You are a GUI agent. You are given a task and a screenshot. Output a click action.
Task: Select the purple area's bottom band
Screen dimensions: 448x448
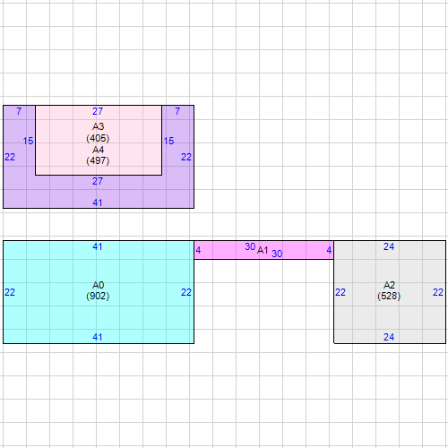[x=99, y=192]
